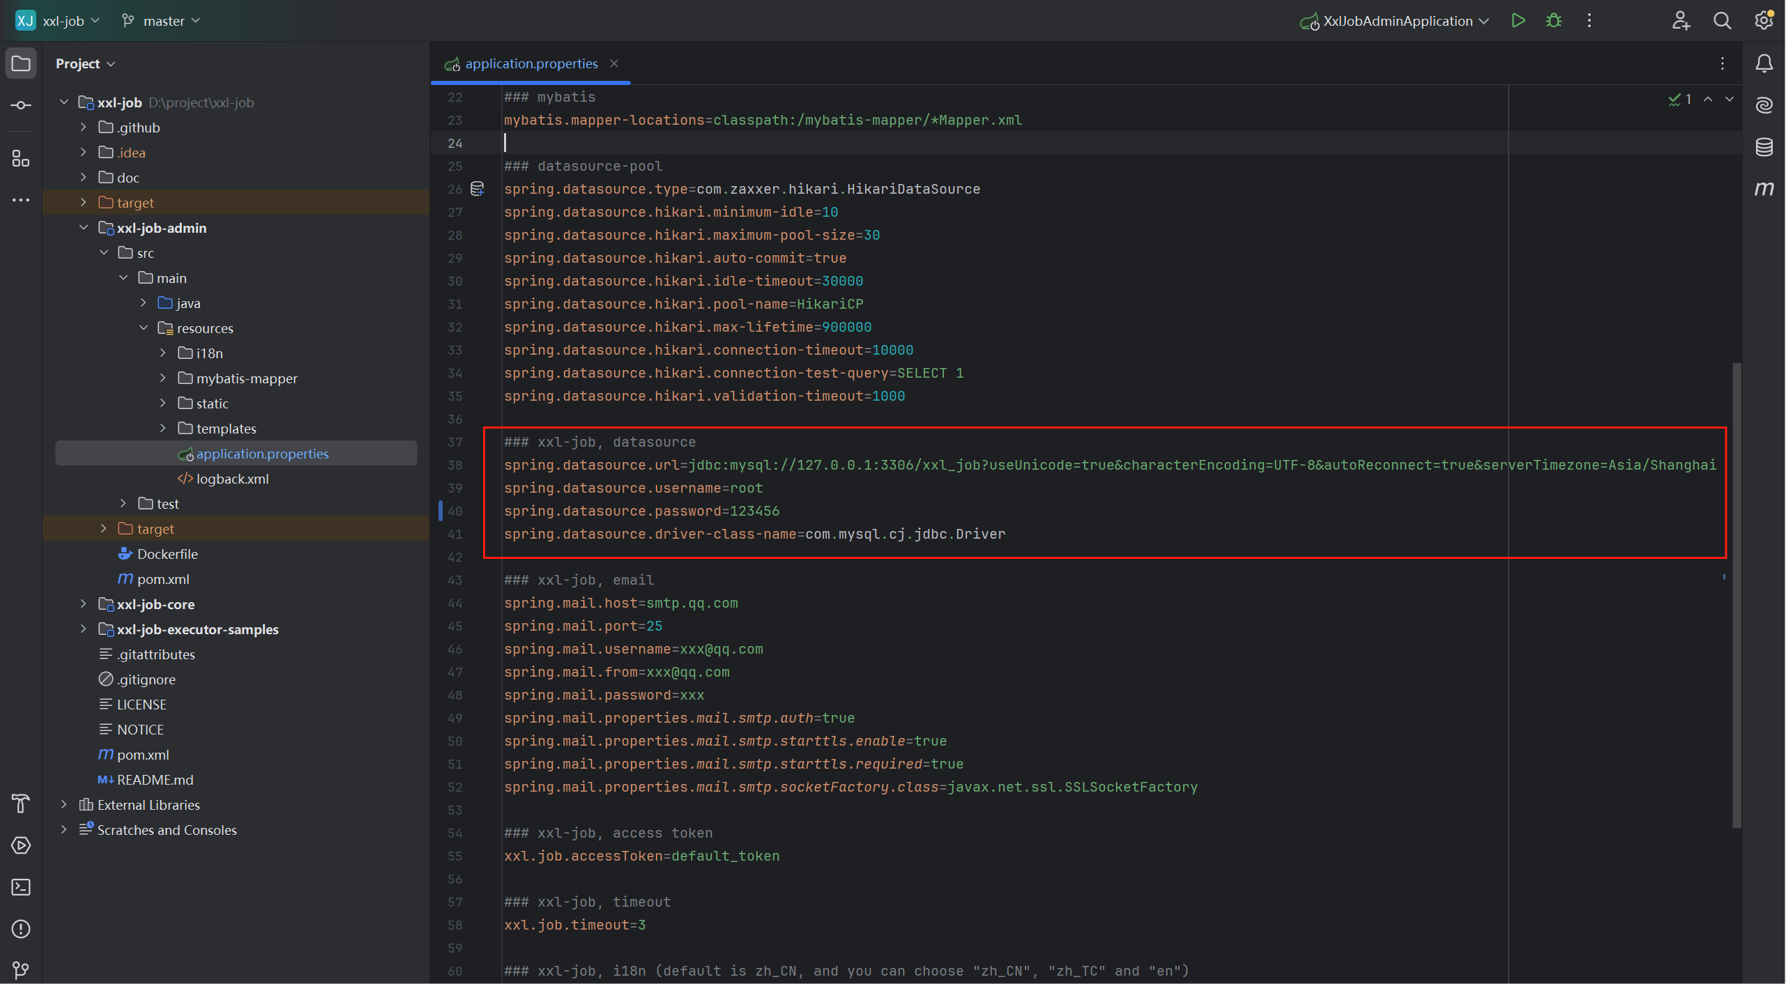Run XxlJobAdminApplication
The width and height of the screenshot is (1786, 984).
pyautogui.click(x=1518, y=21)
